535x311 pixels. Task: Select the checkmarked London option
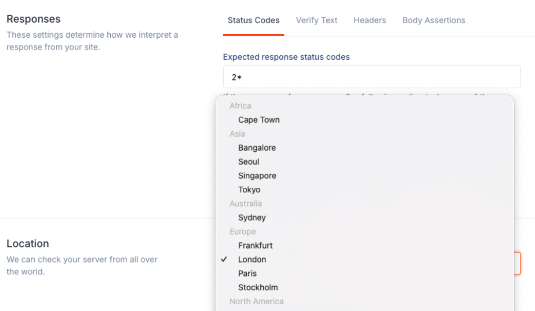(x=364, y=259)
